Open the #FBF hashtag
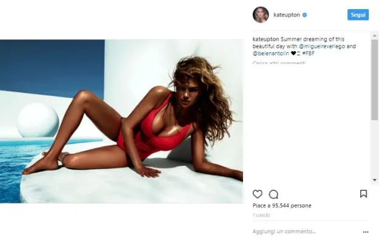The width and height of the screenshot is (379, 243). click(308, 53)
